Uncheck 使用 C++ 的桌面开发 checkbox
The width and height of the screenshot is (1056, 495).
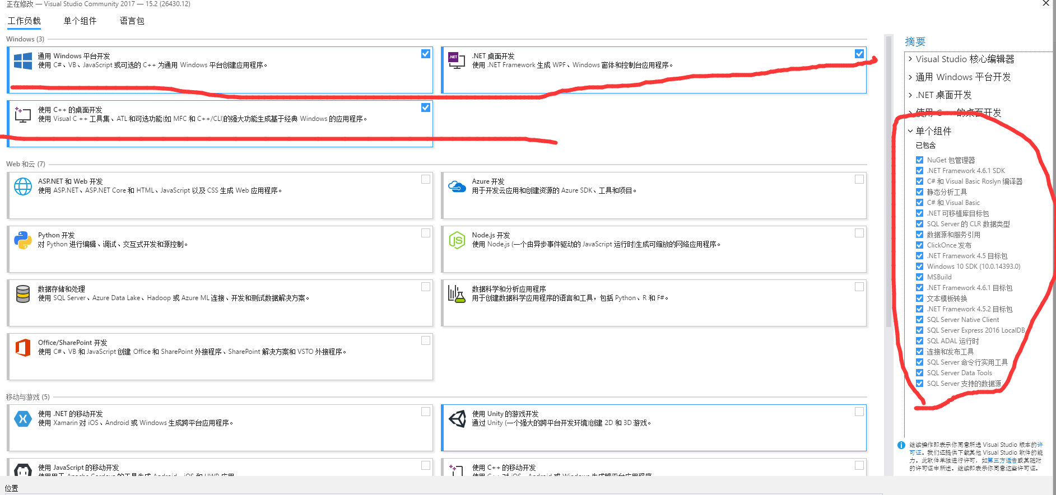point(426,108)
